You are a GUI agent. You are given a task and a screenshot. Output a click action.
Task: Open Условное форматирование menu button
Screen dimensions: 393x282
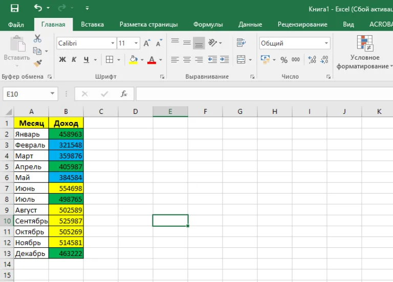(365, 52)
